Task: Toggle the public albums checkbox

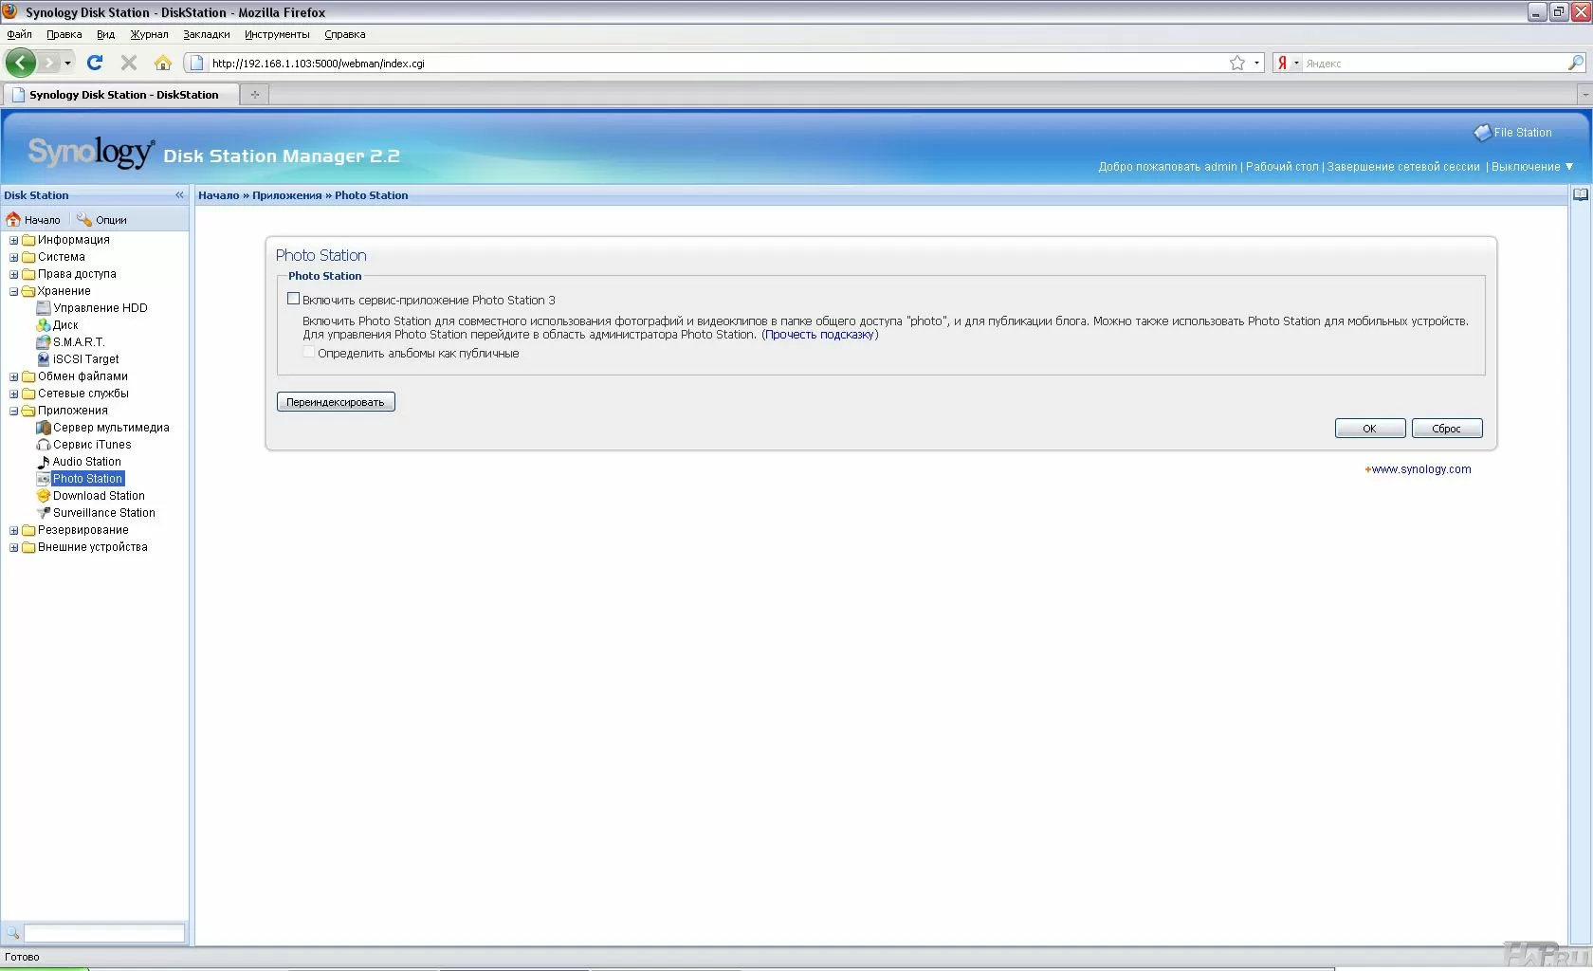Action: (308, 353)
